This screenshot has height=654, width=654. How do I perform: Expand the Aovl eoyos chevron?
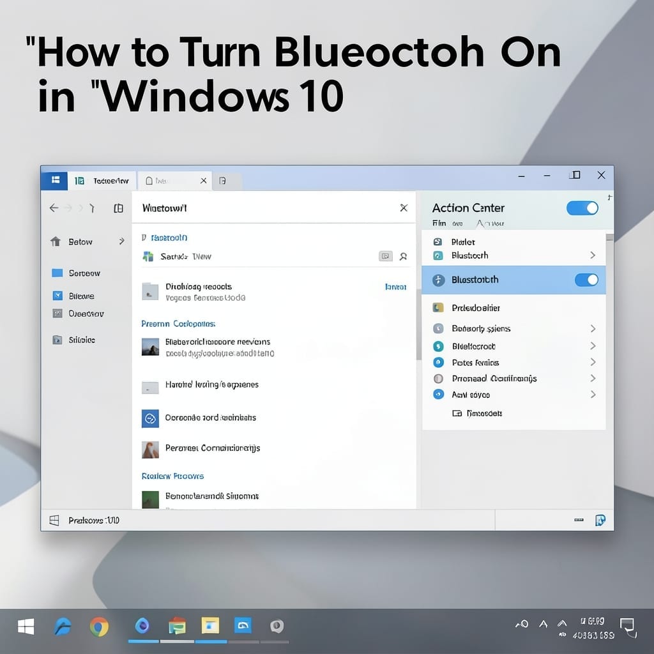pyautogui.click(x=593, y=394)
